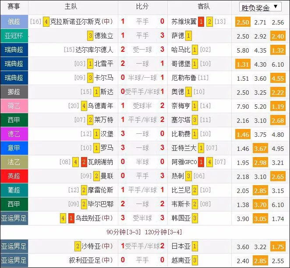Click yellow card 4 beside 乌德青年
Image resolution: width=290 pixels, height=268 pixels.
[84, 106]
